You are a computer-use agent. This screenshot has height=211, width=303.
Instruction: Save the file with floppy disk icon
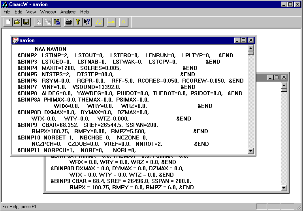pos(26,22)
